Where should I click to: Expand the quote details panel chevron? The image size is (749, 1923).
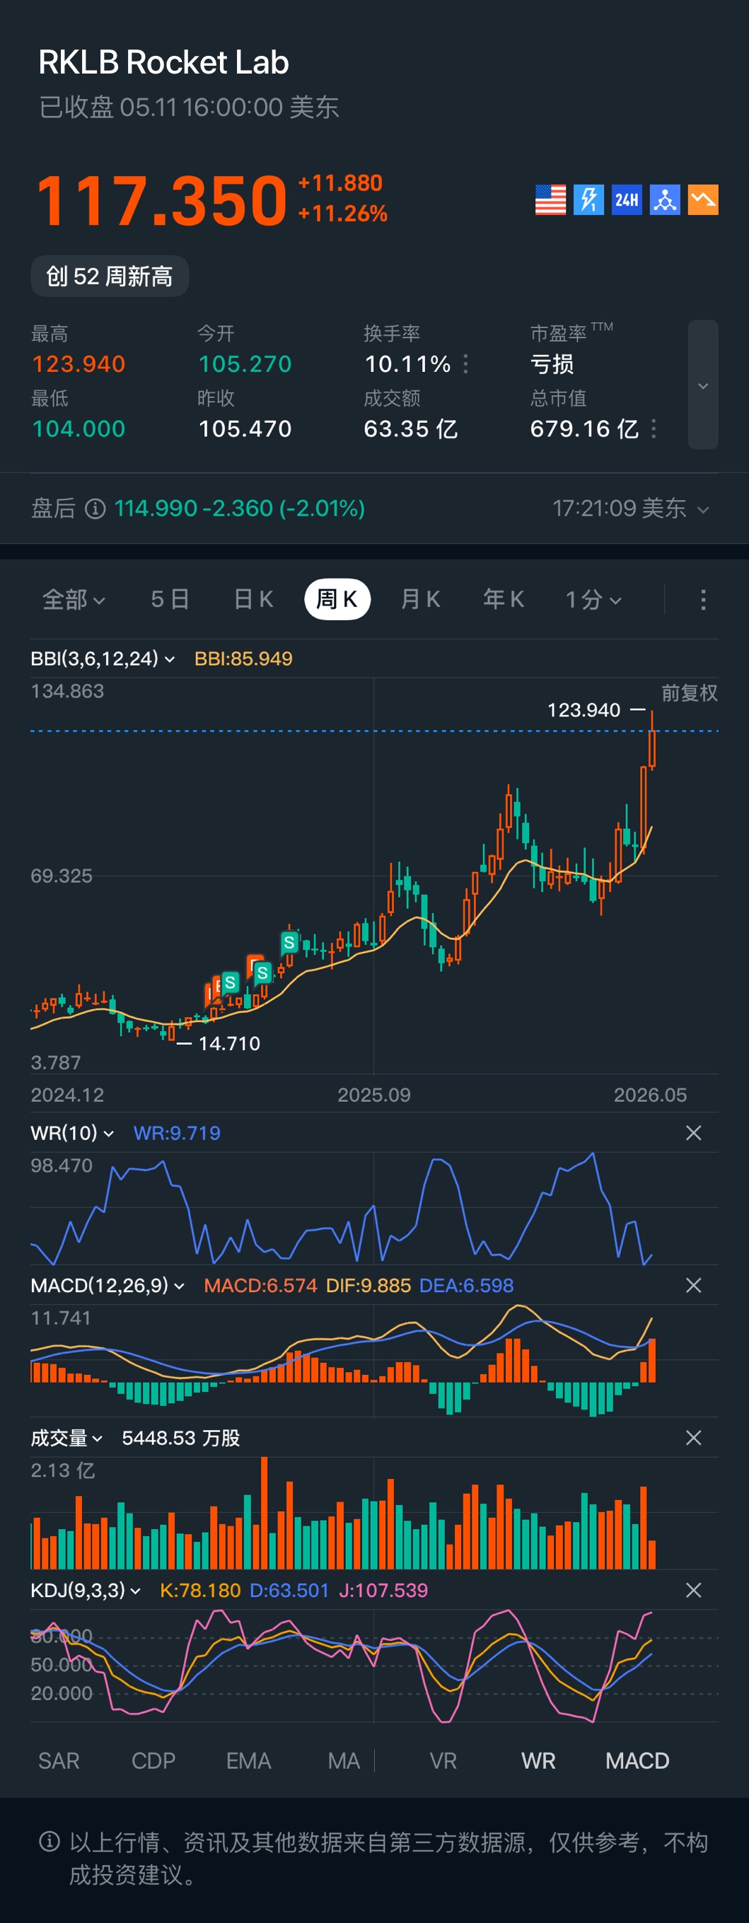click(703, 385)
